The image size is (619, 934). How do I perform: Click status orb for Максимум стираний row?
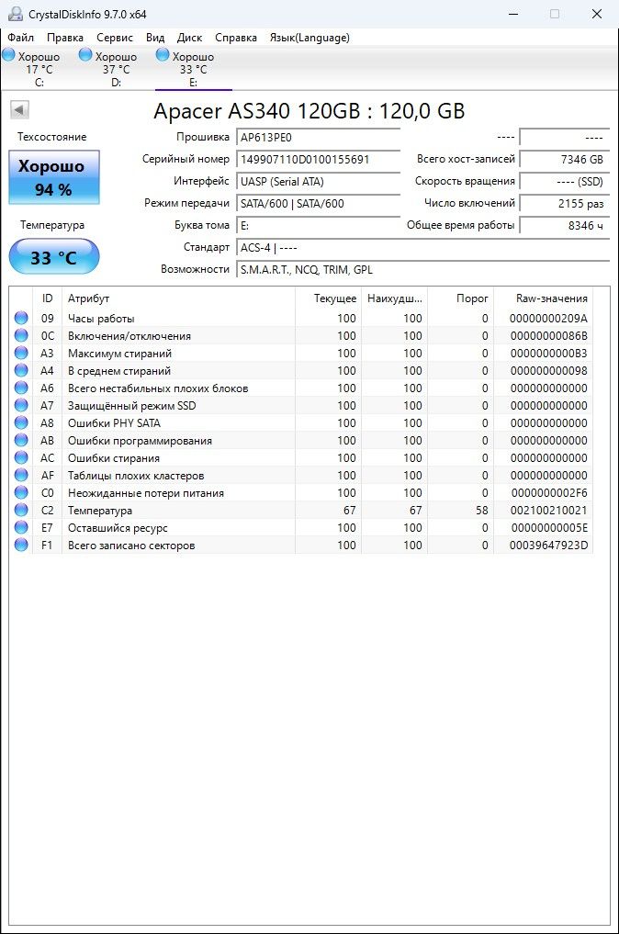tap(21, 353)
